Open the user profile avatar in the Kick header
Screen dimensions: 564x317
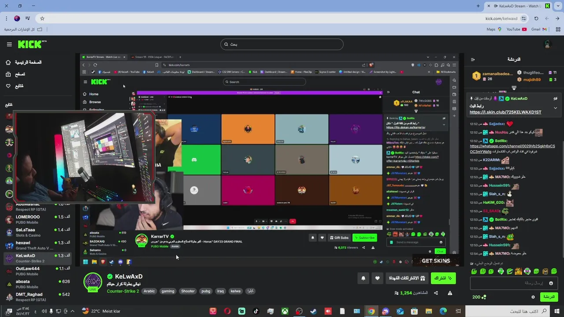[x=548, y=44]
